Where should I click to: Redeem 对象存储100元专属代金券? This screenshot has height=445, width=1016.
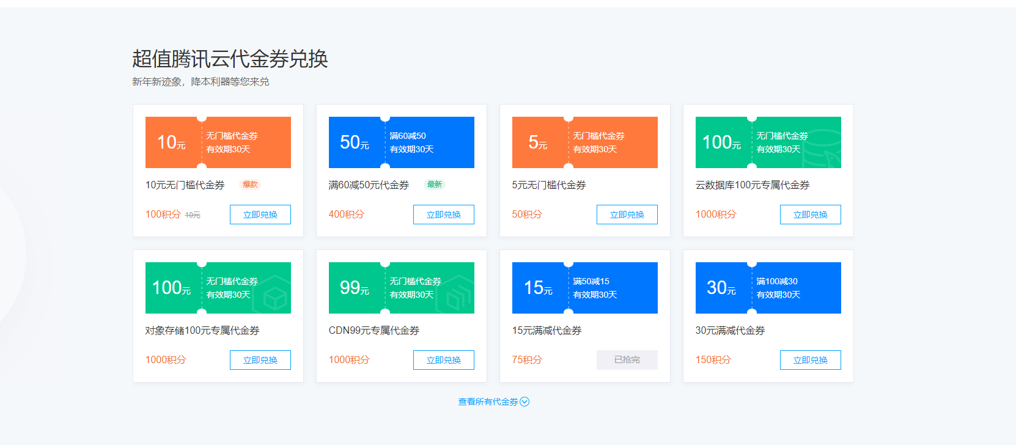pyautogui.click(x=260, y=360)
